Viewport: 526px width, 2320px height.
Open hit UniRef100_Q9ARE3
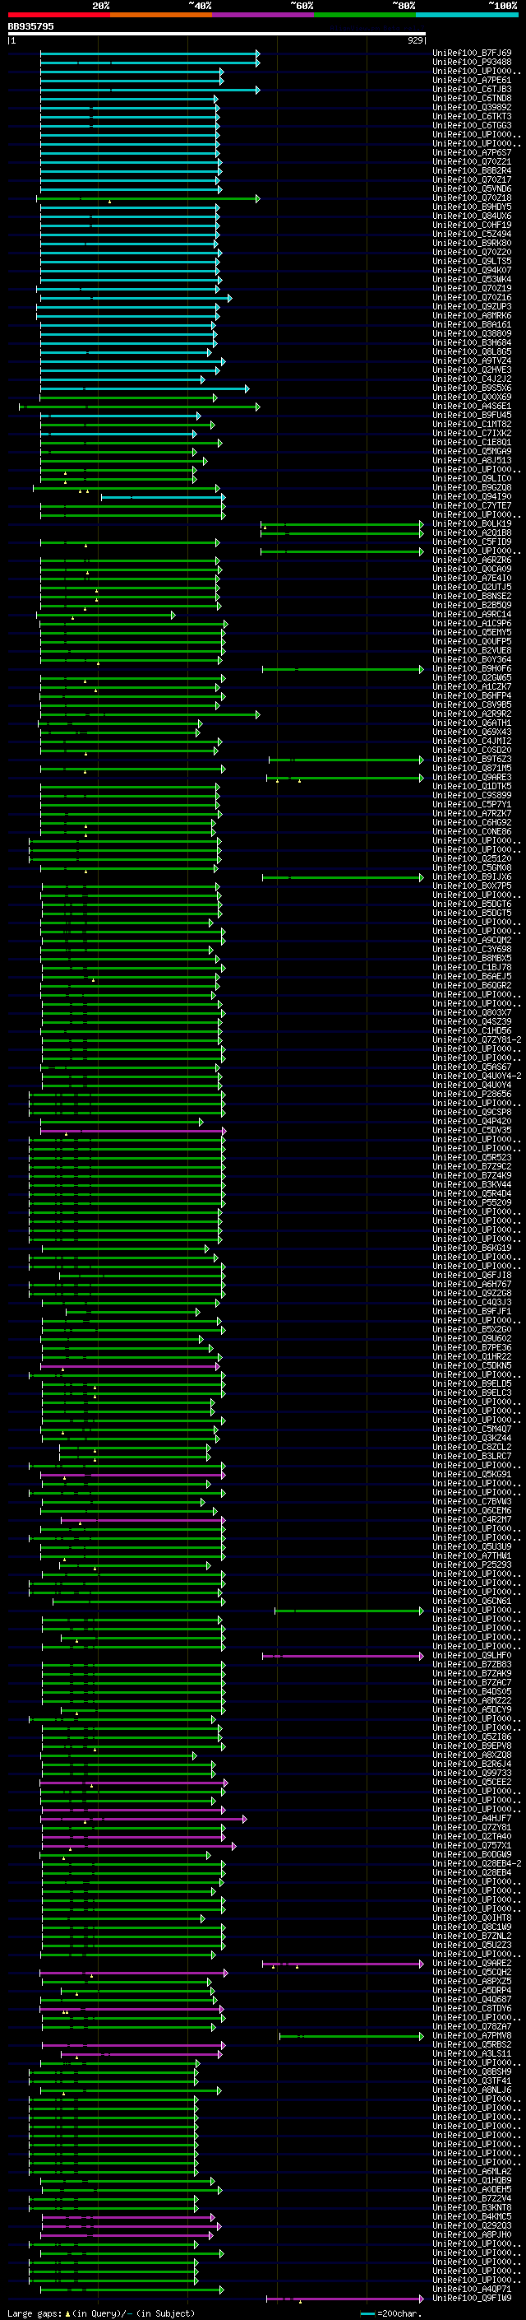click(472, 777)
